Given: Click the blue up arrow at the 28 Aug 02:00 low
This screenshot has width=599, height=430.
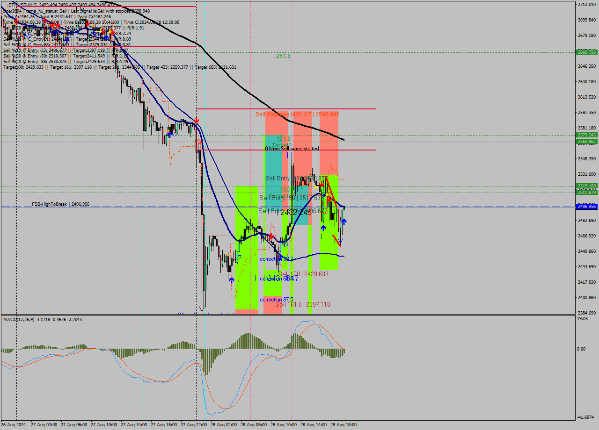Looking at the screenshot, I should [x=231, y=279].
